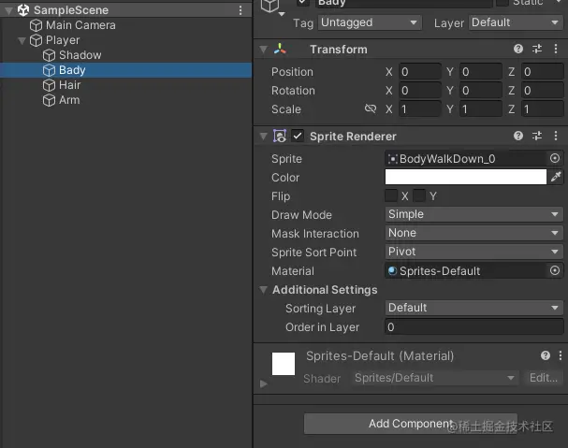The height and width of the screenshot is (448, 568).
Task: Click the Position Z input field
Action: pyautogui.click(x=543, y=72)
